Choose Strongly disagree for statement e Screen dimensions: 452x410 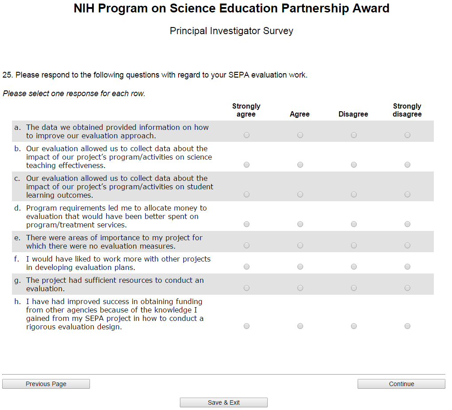tap(407, 246)
